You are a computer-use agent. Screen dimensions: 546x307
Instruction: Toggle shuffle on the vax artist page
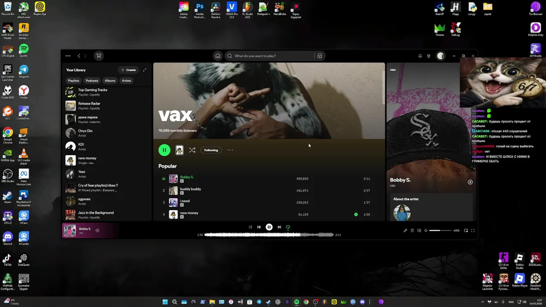point(192,150)
